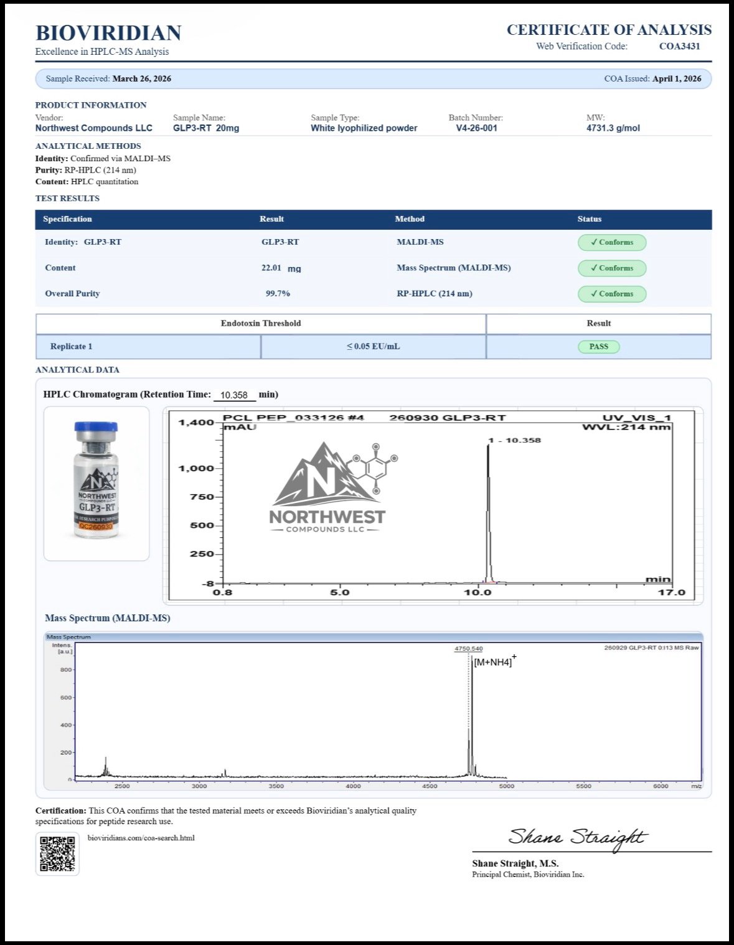
Task: Click the Identity row Conforms badge
Action: point(611,242)
